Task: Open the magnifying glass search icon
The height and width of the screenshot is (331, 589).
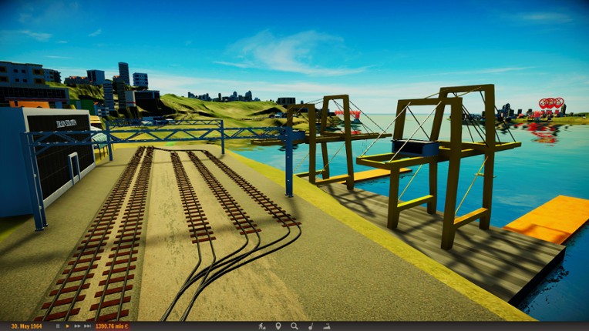Action: pos(294,326)
